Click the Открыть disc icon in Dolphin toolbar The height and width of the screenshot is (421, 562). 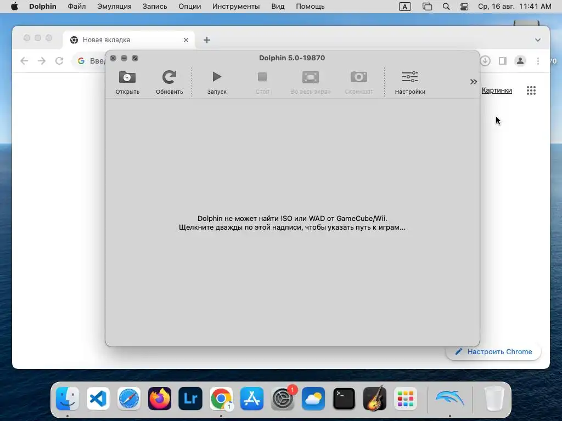pyautogui.click(x=127, y=77)
